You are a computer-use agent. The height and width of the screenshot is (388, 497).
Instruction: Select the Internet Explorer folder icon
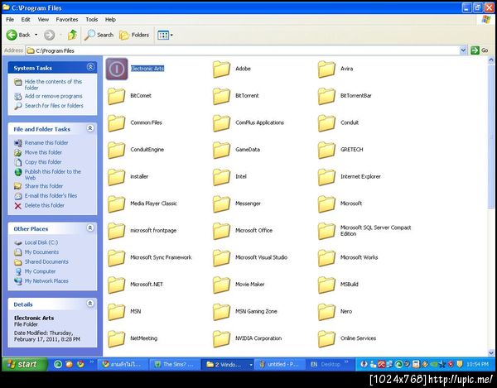[x=326, y=176]
